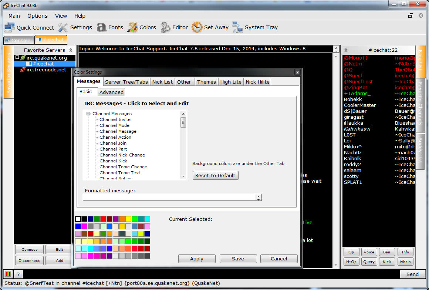Open the color picker icon beside the chat input

8,274
